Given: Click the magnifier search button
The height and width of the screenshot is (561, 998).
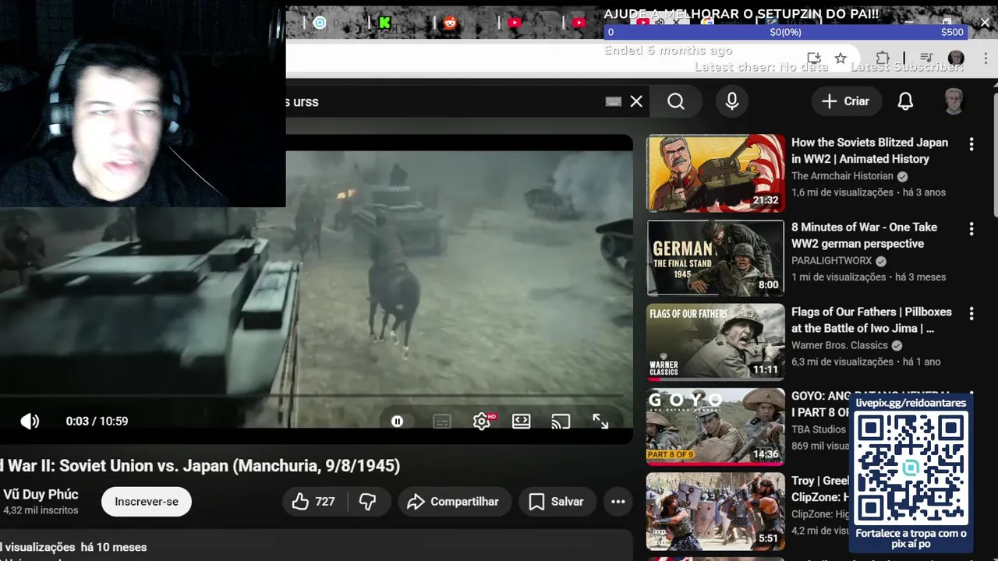Looking at the screenshot, I should tap(676, 101).
